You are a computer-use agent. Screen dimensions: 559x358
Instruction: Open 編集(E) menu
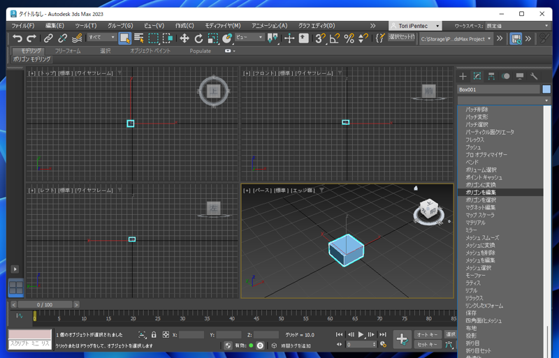point(55,26)
